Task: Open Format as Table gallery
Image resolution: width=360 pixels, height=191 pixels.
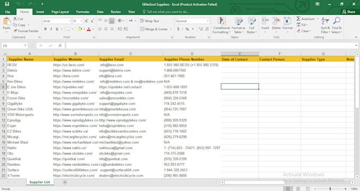Action: (x=238, y=25)
